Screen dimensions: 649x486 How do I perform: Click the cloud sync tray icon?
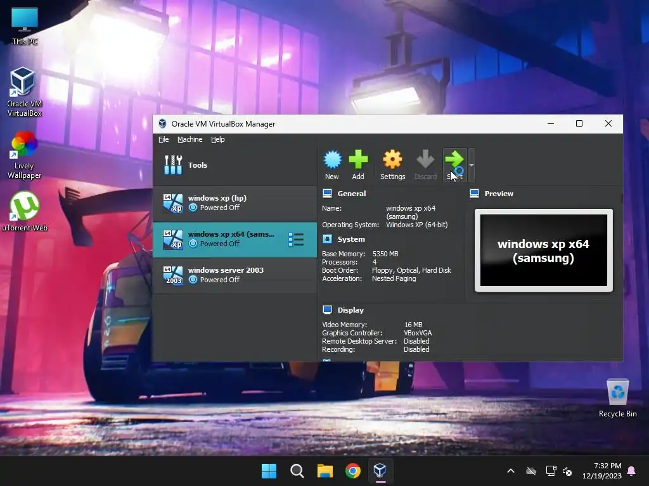pos(532,471)
